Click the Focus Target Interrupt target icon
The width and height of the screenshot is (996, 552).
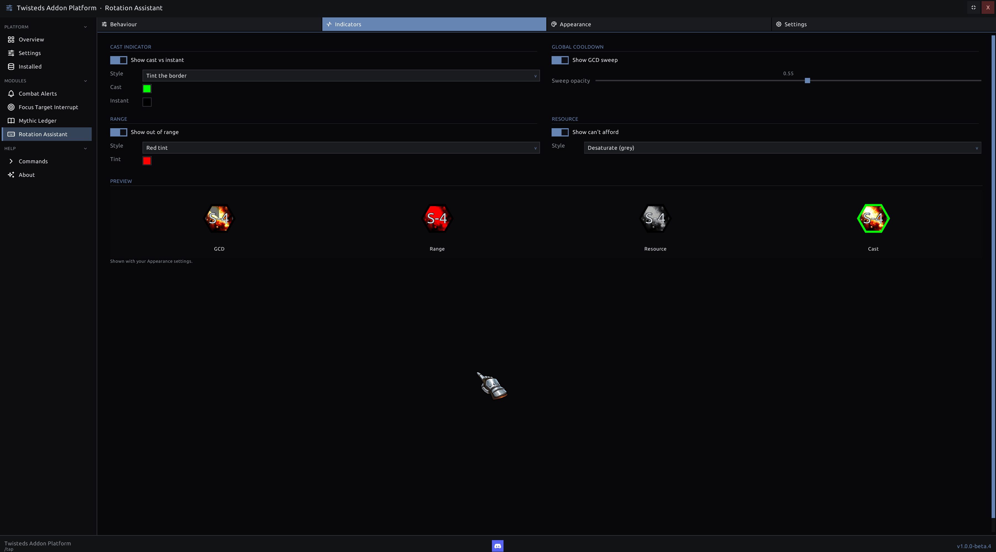point(11,107)
